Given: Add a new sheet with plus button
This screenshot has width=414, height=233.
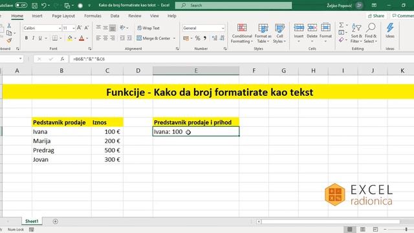Looking at the screenshot, I should 55,221.
